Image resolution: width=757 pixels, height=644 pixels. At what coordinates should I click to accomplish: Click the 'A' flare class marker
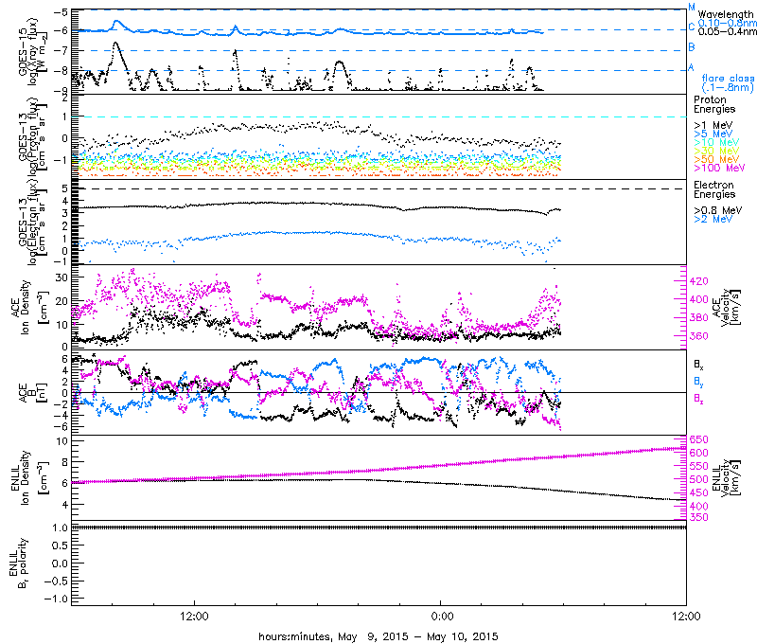pos(691,67)
